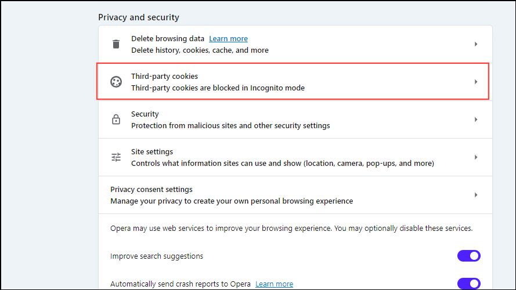The height and width of the screenshot is (290, 516).
Task: Open Security settings title
Action: point(145,114)
